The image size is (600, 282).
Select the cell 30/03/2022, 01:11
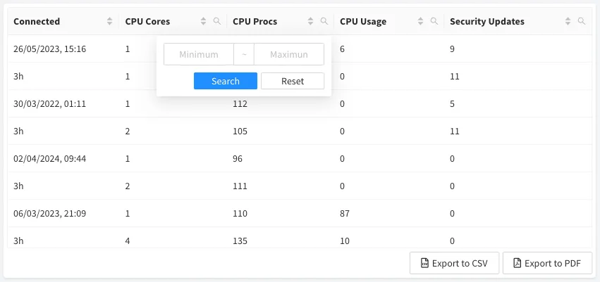point(50,104)
